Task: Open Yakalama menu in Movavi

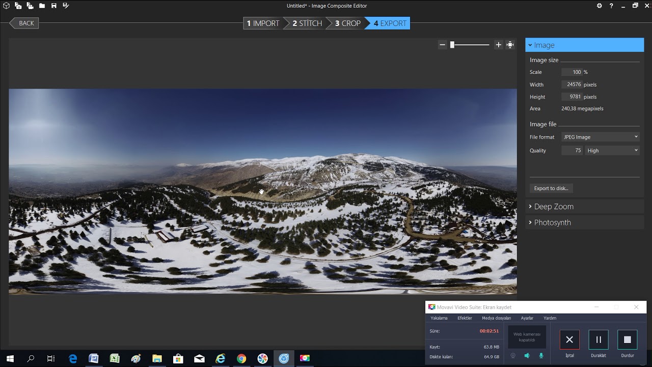Action: point(439,318)
